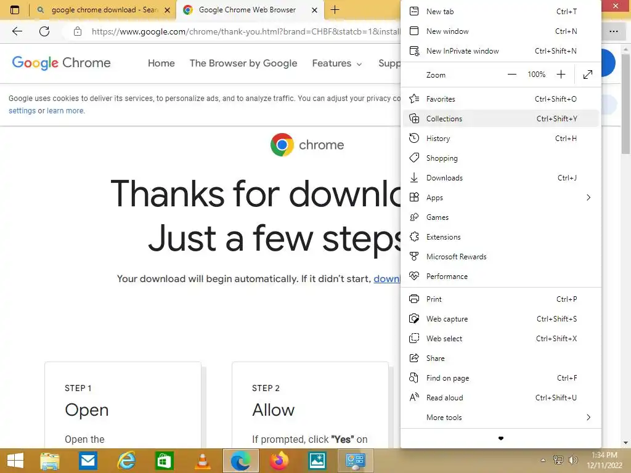Open a new tab with plus button

(335, 10)
